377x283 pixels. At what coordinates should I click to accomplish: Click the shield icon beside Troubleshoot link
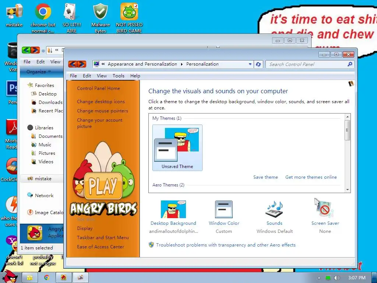click(x=151, y=245)
